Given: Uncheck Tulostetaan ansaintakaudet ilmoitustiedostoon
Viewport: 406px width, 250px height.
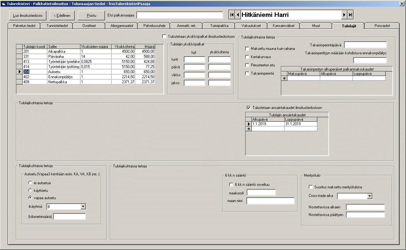Looking at the screenshot, I should [249, 108].
